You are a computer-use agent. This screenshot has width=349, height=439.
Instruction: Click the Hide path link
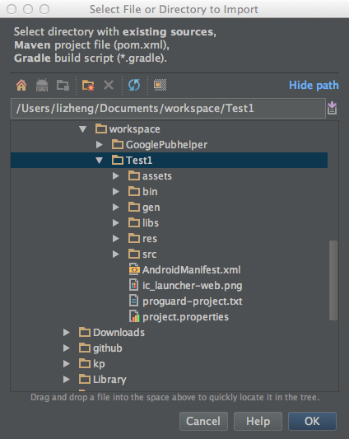coord(314,85)
